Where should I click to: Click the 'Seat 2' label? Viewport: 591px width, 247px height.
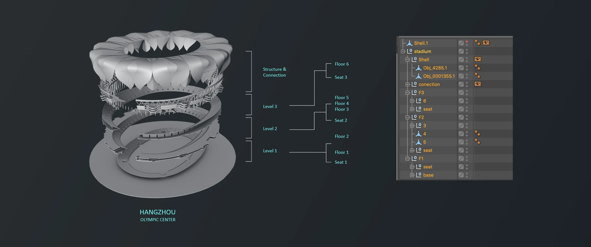tap(341, 120)
